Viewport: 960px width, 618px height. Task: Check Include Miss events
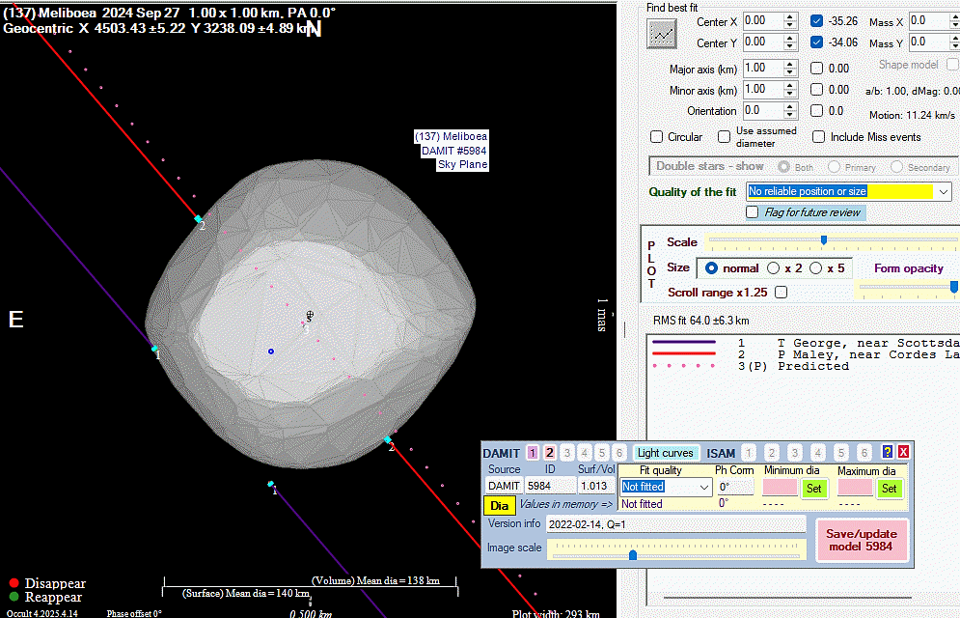(819, 137)
